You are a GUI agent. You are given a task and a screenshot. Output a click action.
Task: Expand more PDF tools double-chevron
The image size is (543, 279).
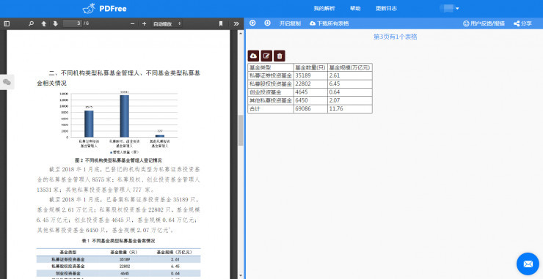(236, 24)
